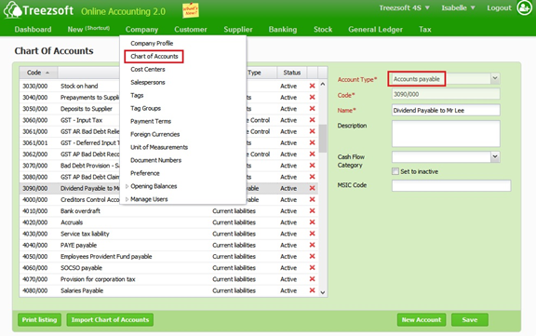Open the General Ledger menu
Viewport: 536px width, 336px height.
(375, 30)
